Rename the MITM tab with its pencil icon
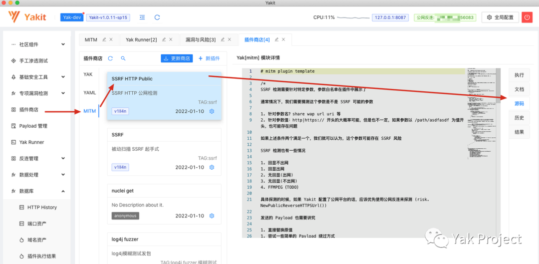The height and width of the screenshot is (264, 539). 104,39
